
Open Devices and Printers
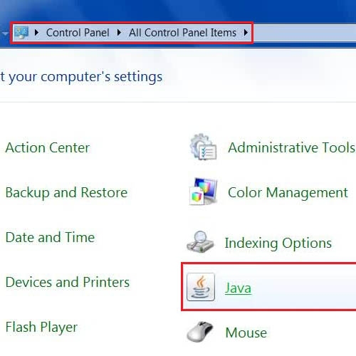pos(68,282)
